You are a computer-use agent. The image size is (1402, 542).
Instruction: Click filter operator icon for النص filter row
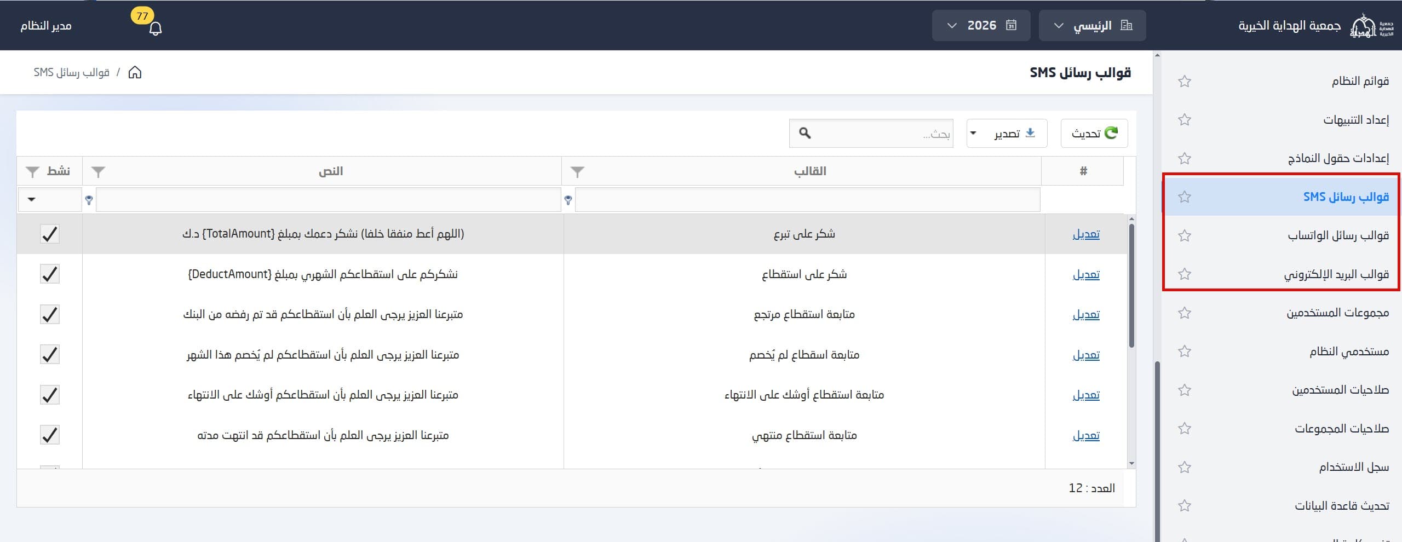(89, 200)
